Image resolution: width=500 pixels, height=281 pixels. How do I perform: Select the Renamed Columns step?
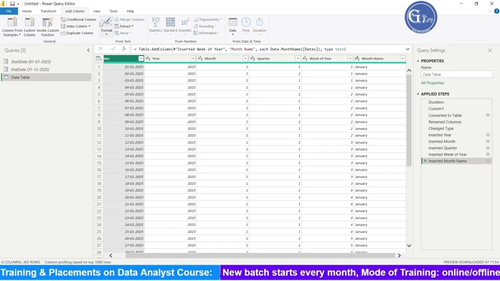[445, 122]
